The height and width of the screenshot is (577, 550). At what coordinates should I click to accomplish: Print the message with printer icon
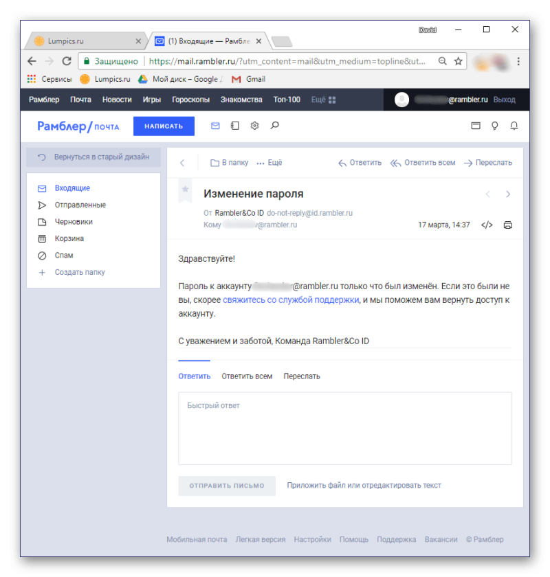point(507,225)
